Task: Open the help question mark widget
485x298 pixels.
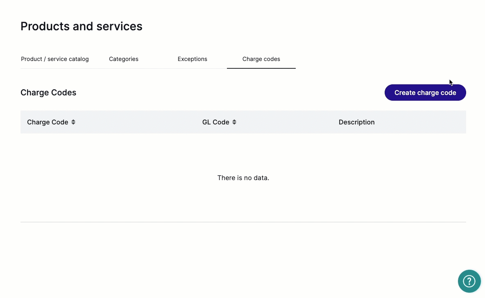Action: point(469,281)
